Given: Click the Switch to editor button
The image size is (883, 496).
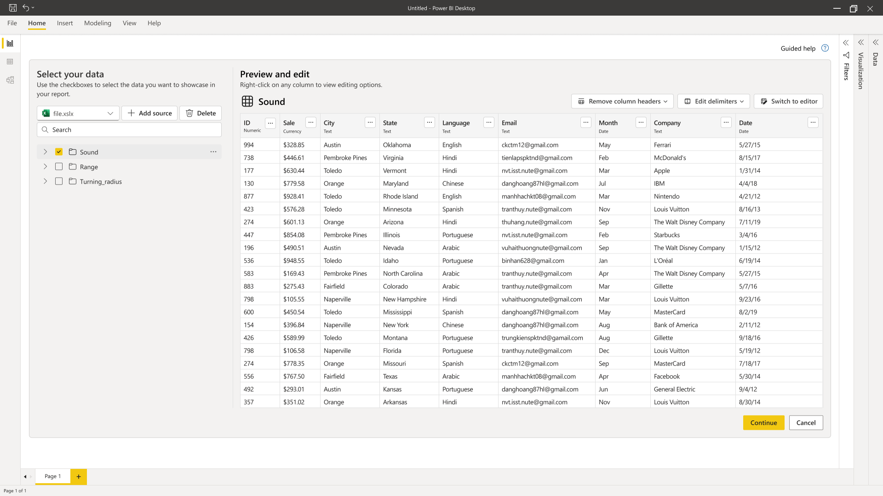Looking at the screenshot, I should pyautogui.click(x=788, y=101).
